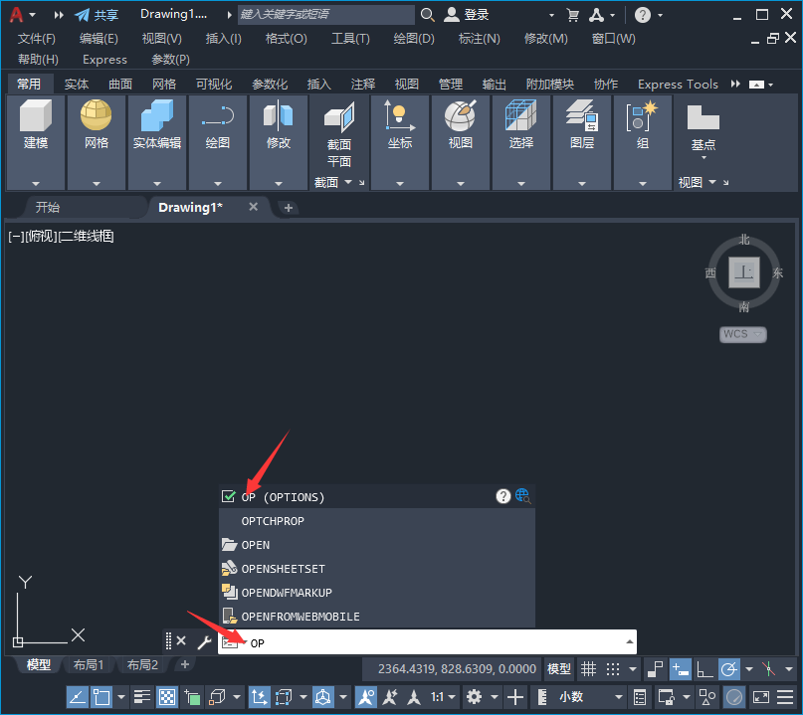The width and height of the screenshot is (803, 715).
Task: Open the WCS coordinate system dropdown
Action: 742,334
